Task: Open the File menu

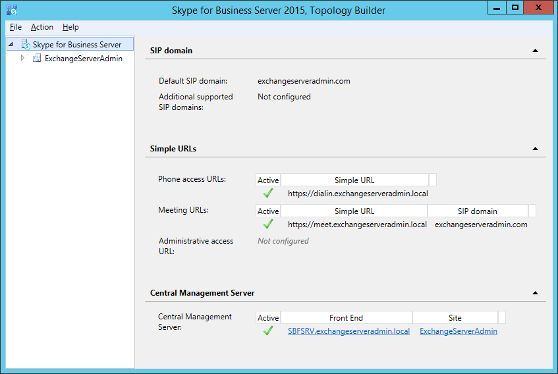Action: [16, 27]
